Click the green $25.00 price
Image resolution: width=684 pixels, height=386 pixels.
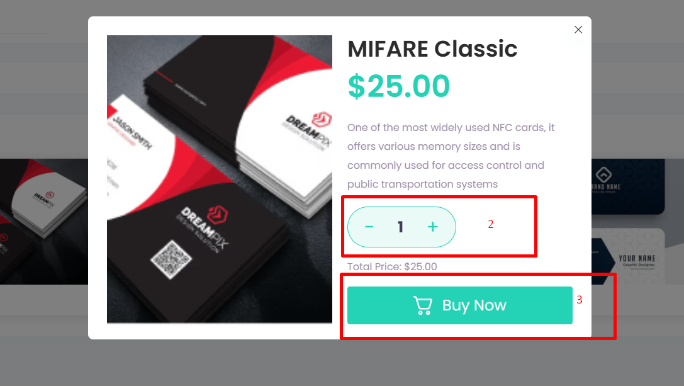coord(399,86)
